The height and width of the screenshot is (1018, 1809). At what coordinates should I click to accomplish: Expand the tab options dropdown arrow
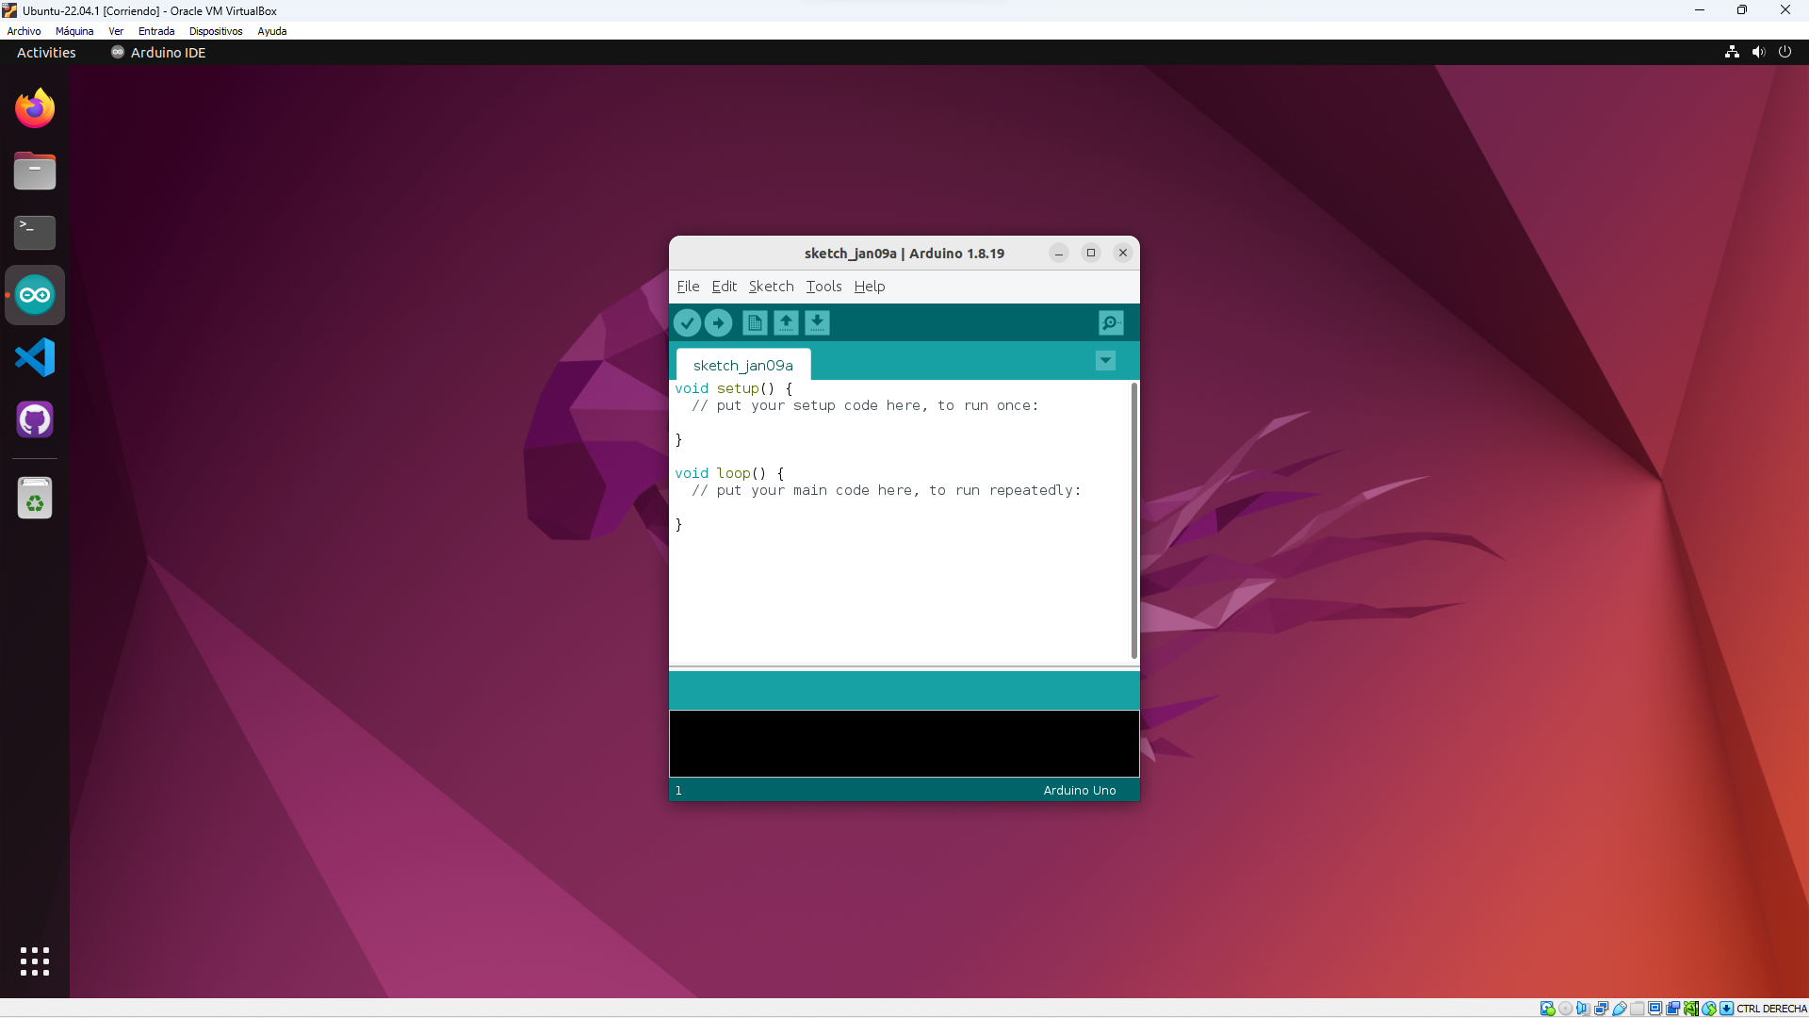[1105, 361]
